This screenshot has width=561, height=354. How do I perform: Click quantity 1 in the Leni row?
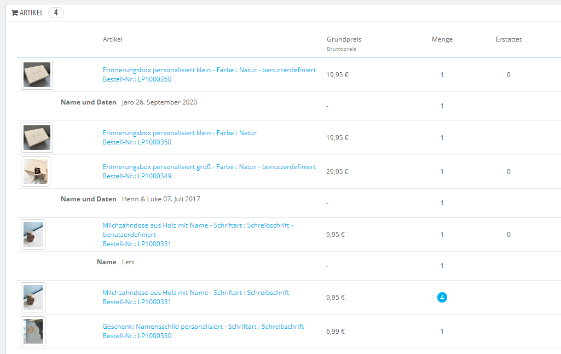(x=442, y=266)
